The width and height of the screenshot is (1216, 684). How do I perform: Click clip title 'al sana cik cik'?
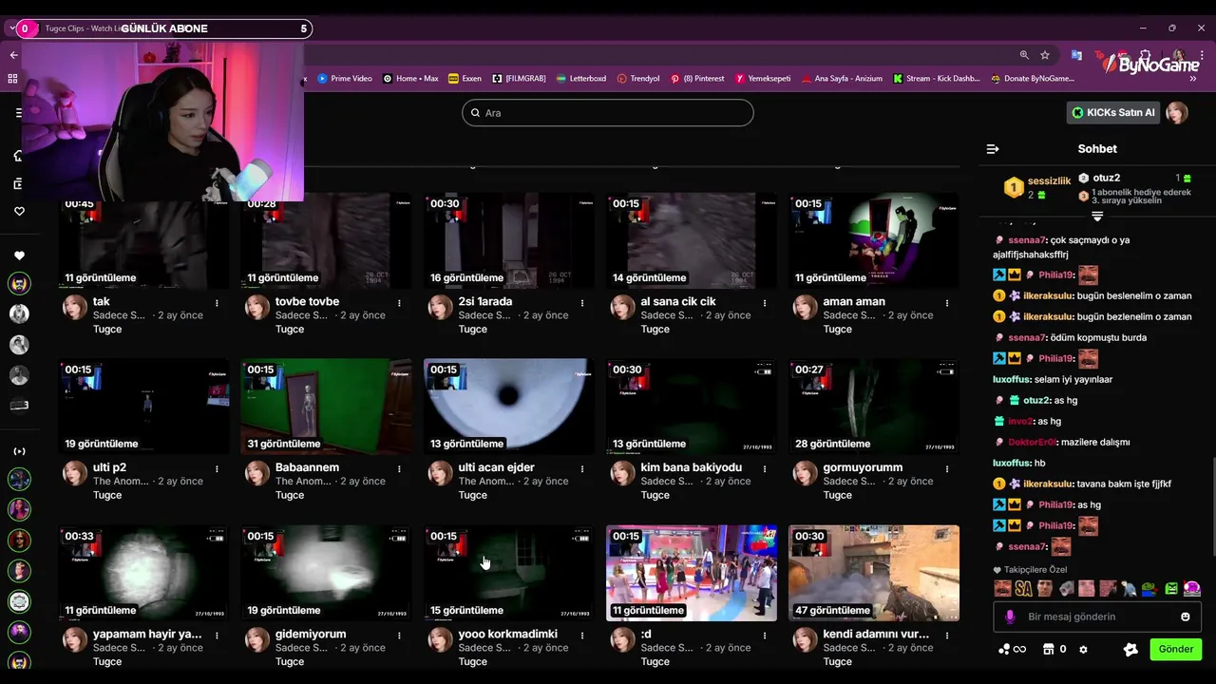(x=678, y=302)
